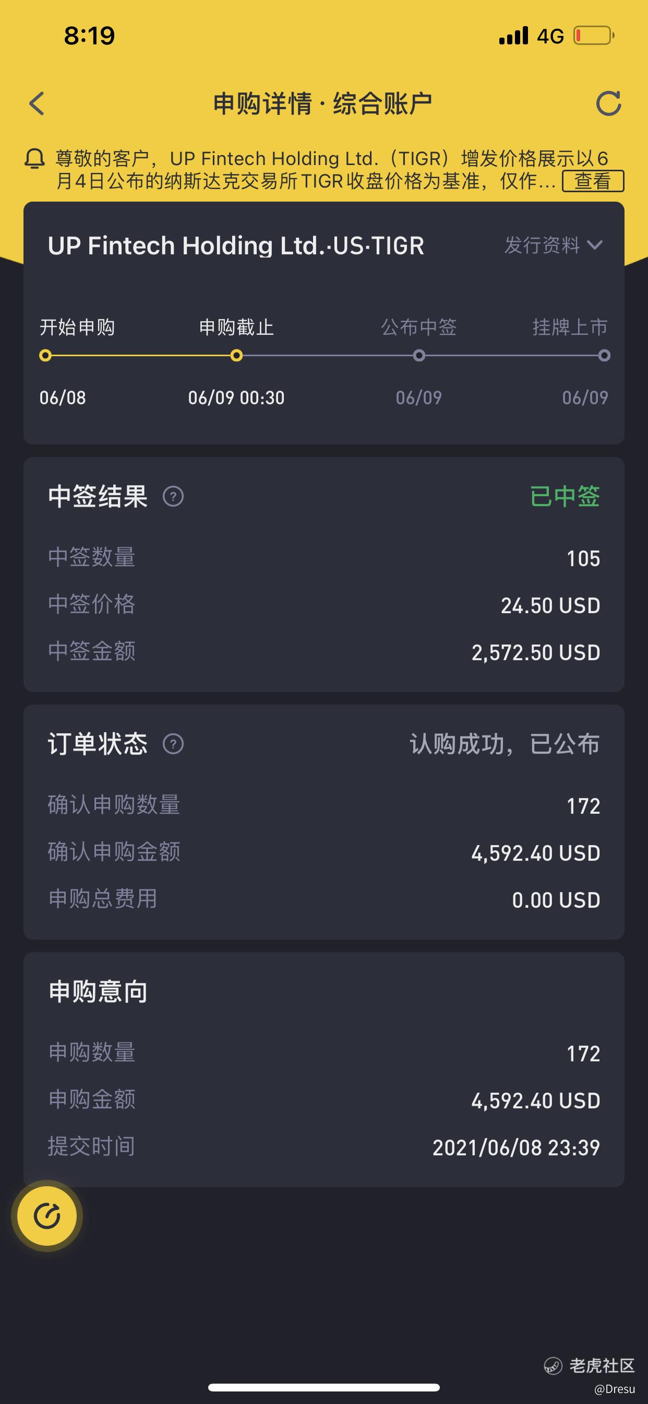The width and height of the screenshot is (648, 1404).
Task: Select the 申购截止 timeline marker
Action: (x=236, y=356)
